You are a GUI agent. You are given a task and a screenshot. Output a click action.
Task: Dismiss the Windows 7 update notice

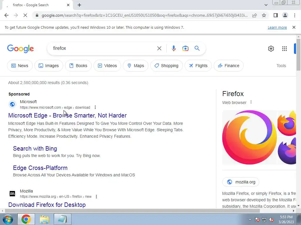point(294,27)
